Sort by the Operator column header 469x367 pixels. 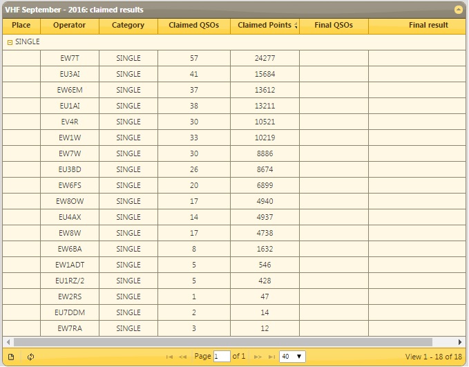[69, 26]
